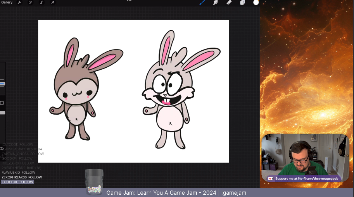This screenshot has height=197, width=354.
Task: Activate the Selection tool
Action: pos(42,2)
